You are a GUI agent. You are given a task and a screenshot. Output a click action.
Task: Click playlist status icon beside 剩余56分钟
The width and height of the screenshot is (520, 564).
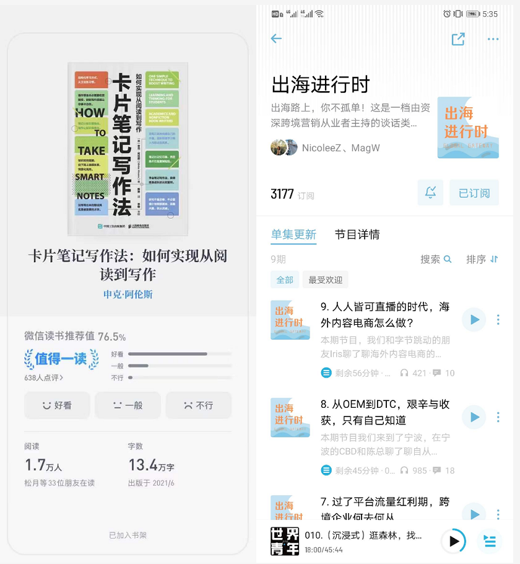326,372
